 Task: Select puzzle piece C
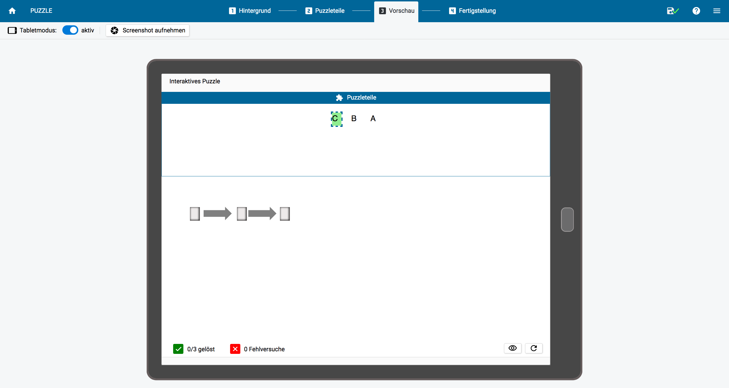(x=336, y=119)
